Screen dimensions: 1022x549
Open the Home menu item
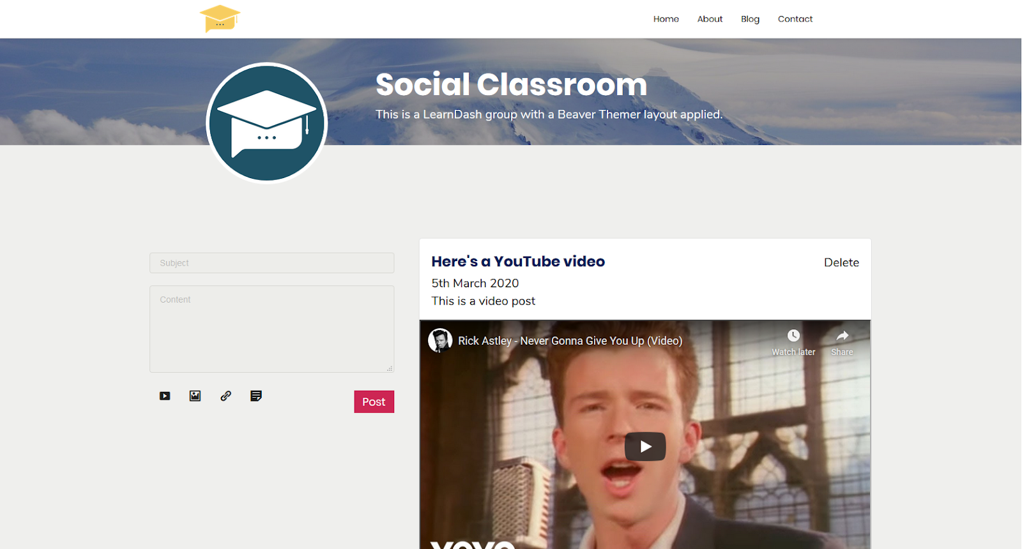coord(666,19)
